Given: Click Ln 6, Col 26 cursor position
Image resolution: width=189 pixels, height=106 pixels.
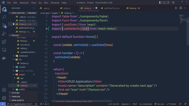Looking at the screenshot, I should coord(113,104).
